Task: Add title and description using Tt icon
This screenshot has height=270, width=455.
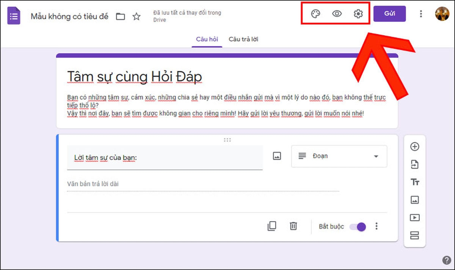Action: 414,182
